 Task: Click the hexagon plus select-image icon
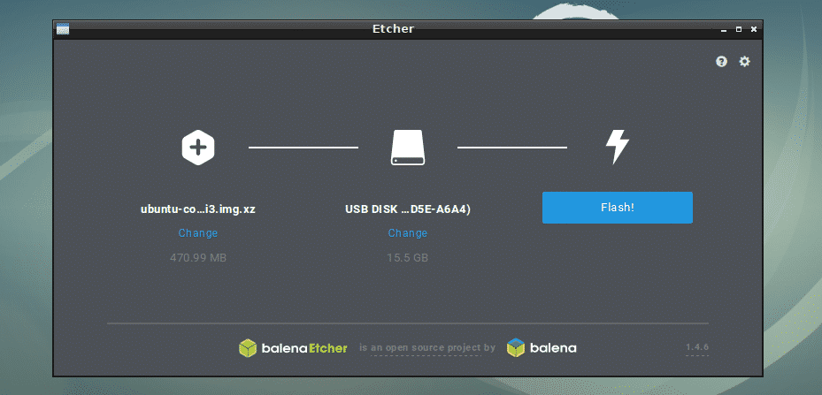197,148
